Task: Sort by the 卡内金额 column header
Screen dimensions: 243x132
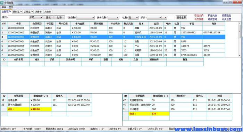Action: tap(80, 24)
